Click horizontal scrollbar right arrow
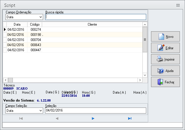The width and height of the screenshot is (185, 130). [x=140, y=80]
